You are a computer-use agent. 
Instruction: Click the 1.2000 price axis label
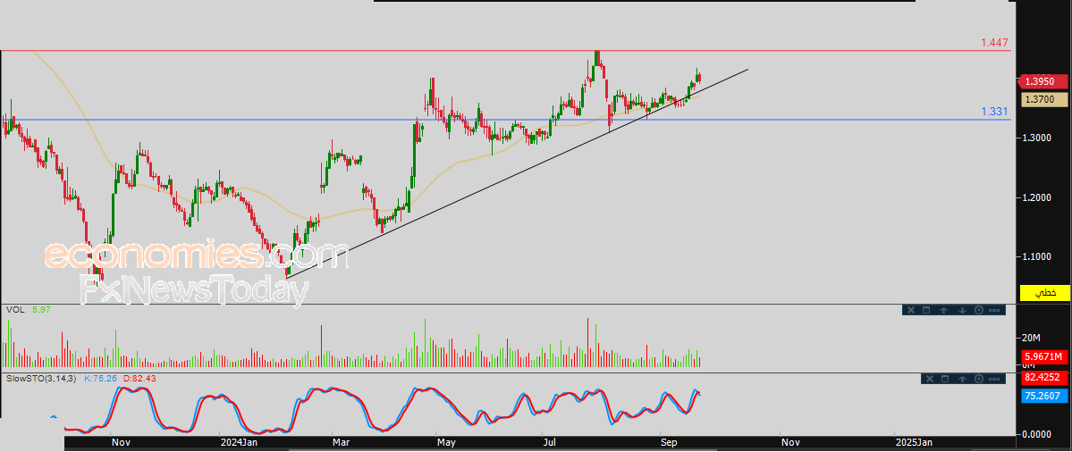tap(1037, 197)
